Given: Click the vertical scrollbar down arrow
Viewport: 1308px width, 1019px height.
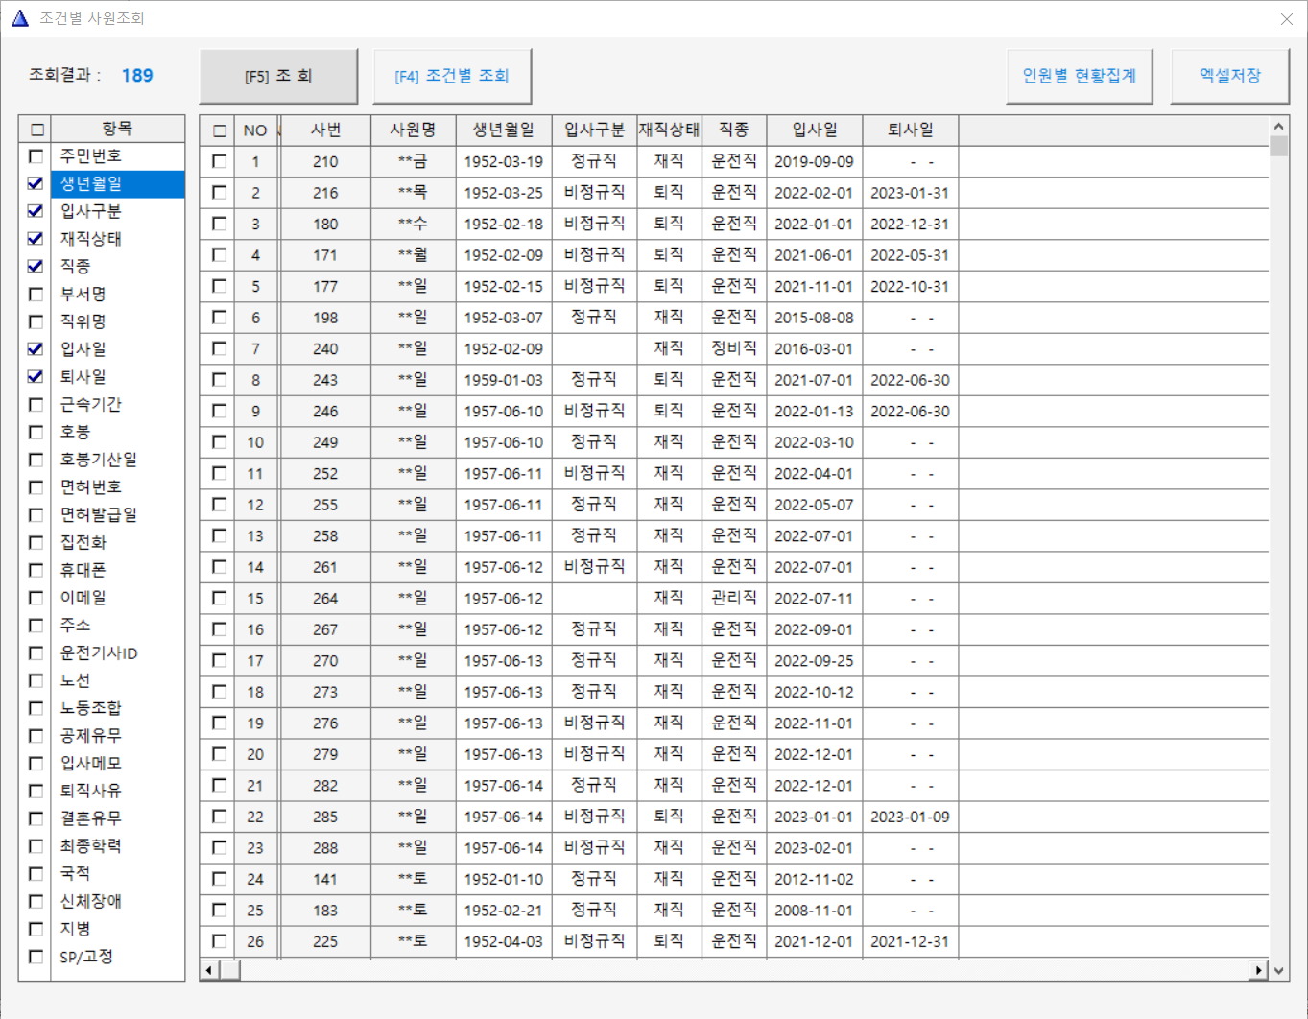Looking at the screenshot, I should click(x=1278, y=970).
